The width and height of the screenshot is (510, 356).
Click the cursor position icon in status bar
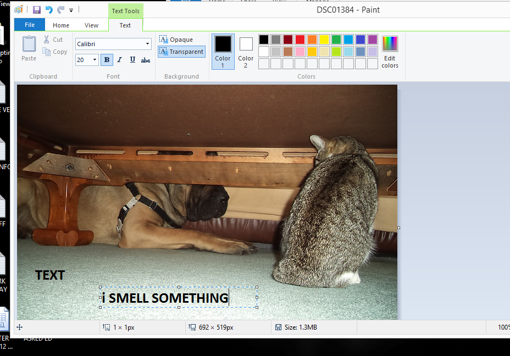(x=20, y=327)
